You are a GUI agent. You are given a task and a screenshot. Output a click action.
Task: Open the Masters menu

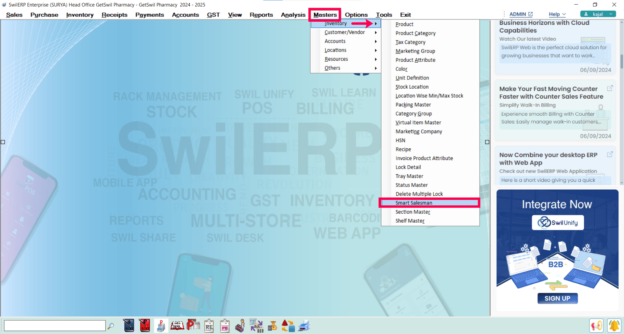click(x=325, y=15)
